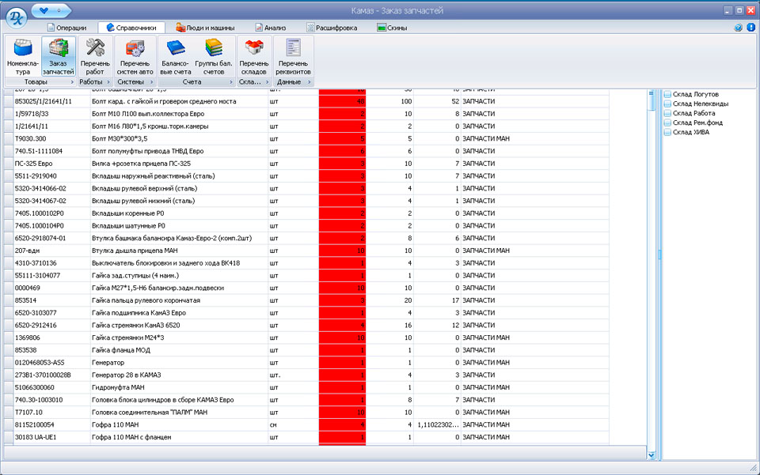The width and height of the screenshot is (760, 475).
Task: Click the blue heart quick-access icon
Action: click(44, 10)
